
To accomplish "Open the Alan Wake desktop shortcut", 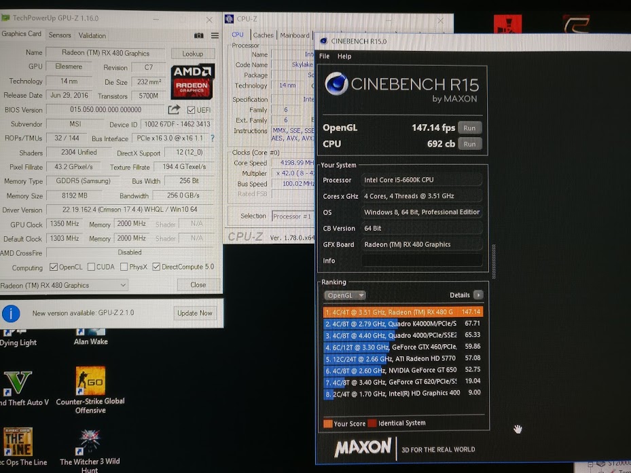I will tap(90, 337).
